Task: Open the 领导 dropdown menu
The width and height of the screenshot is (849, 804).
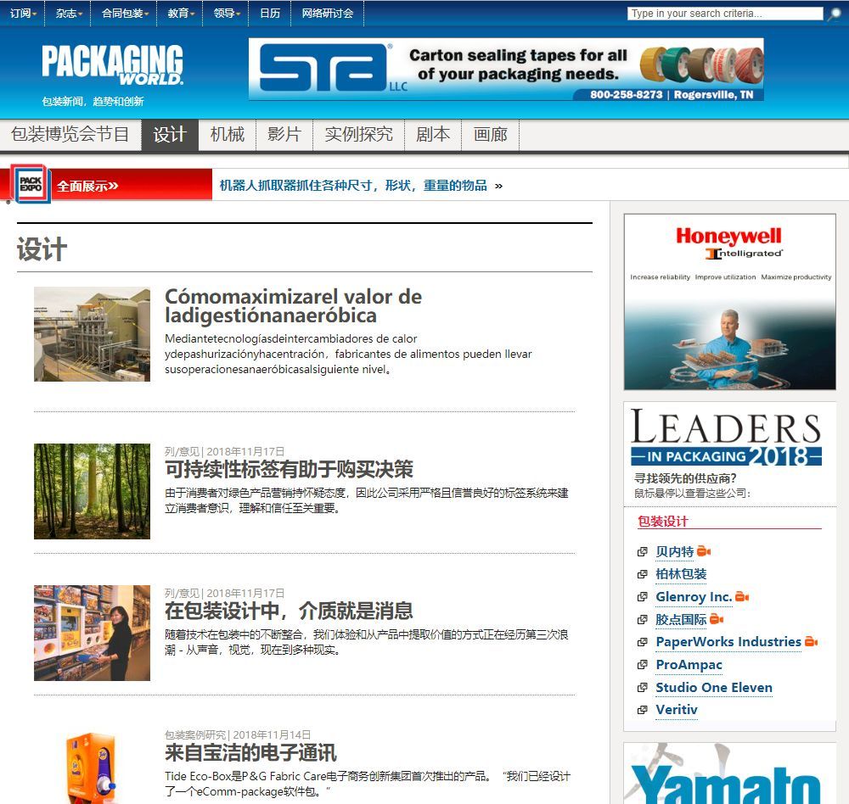Action: coord(227,14)
